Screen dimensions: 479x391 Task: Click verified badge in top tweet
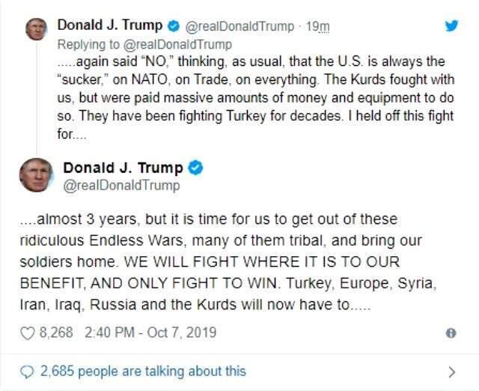point(174,26)
